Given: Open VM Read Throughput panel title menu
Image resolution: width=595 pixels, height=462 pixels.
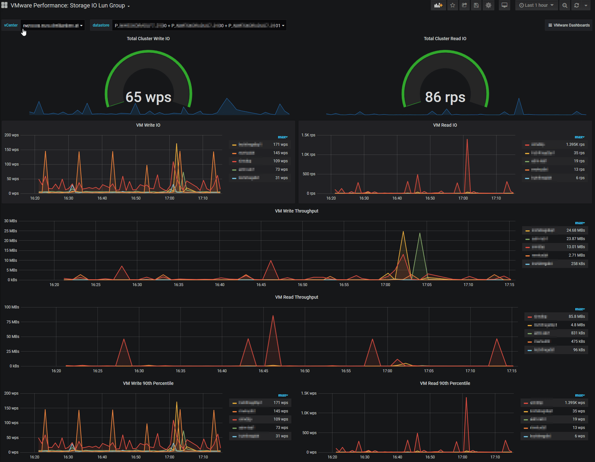Looking at the screenshot, I should click(x=297, y=297).
